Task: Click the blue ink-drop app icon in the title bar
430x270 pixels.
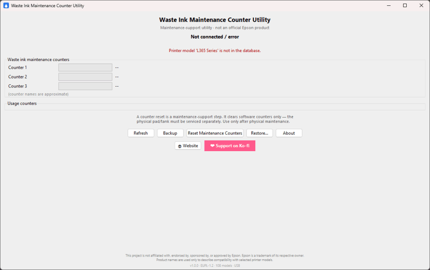Action: pyautogui.click(x=6, y=5)
